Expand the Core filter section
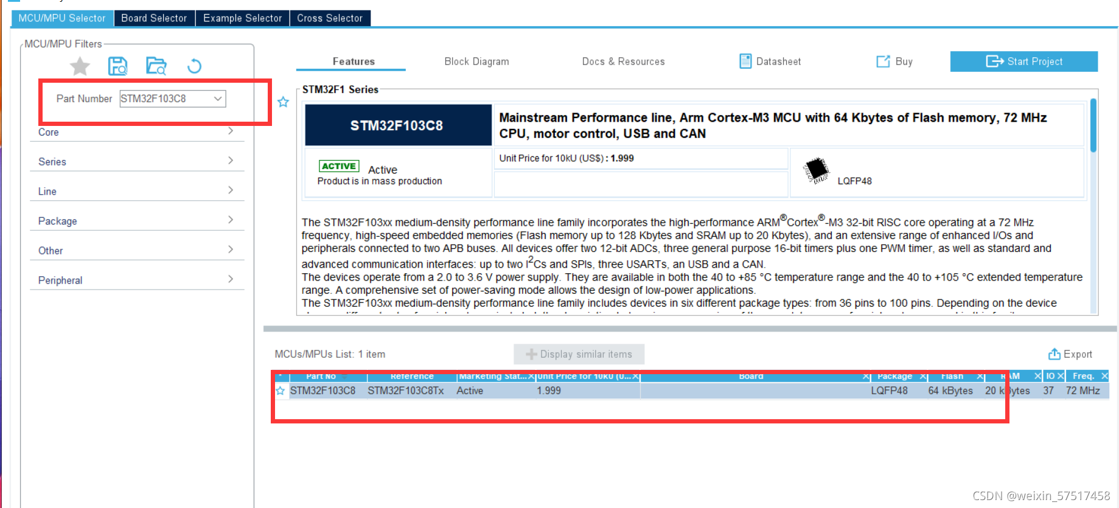Image resolution: width=1119 pixels, height=508 pixels. pyautogui.click(x=137, y=131)
